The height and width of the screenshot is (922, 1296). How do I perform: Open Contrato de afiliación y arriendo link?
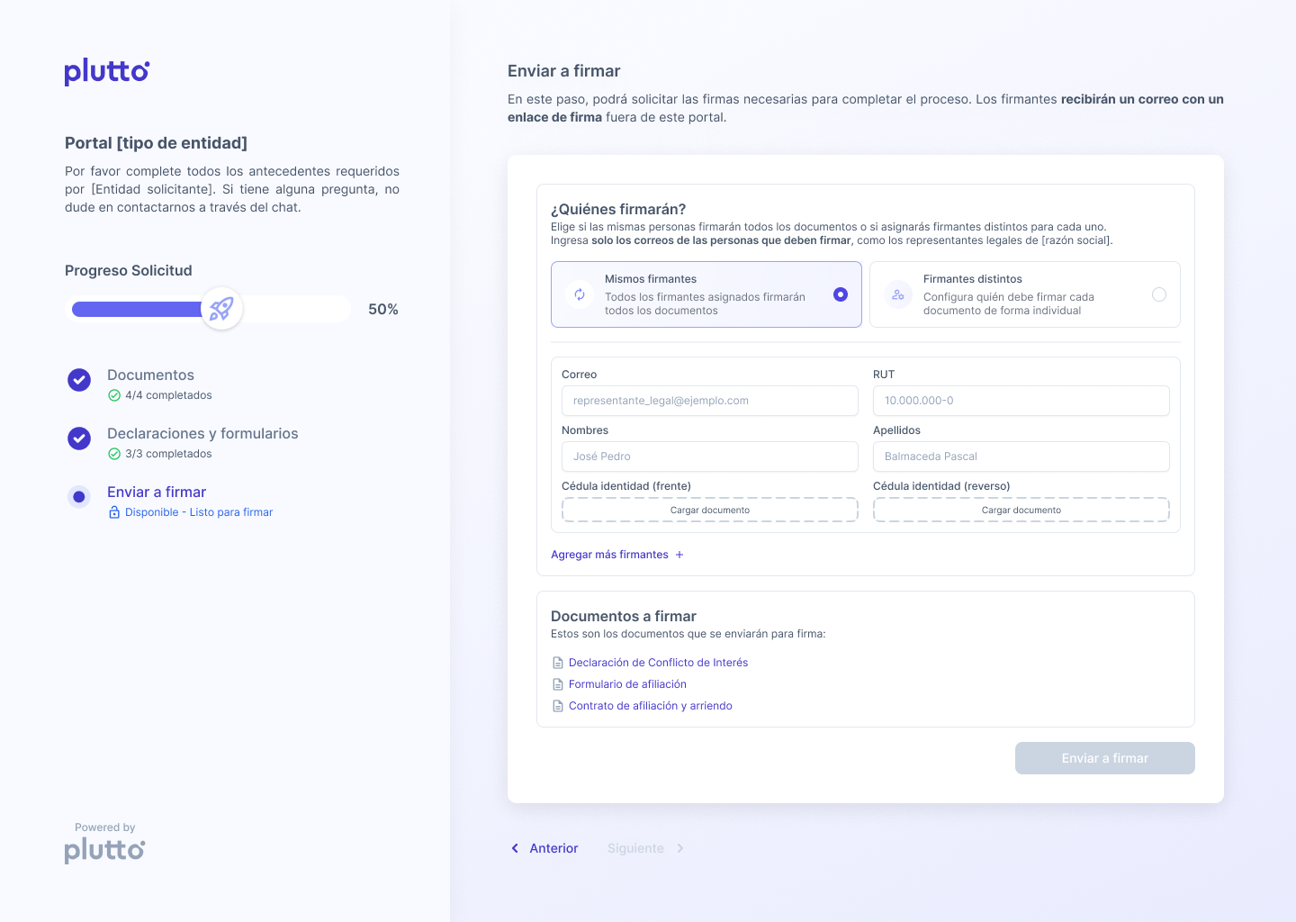coord(650,706)
